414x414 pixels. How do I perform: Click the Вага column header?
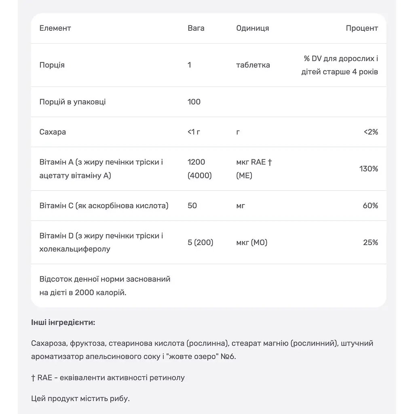pos(196,28)
